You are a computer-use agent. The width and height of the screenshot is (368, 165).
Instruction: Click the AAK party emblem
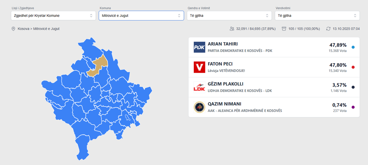point(199,107)
